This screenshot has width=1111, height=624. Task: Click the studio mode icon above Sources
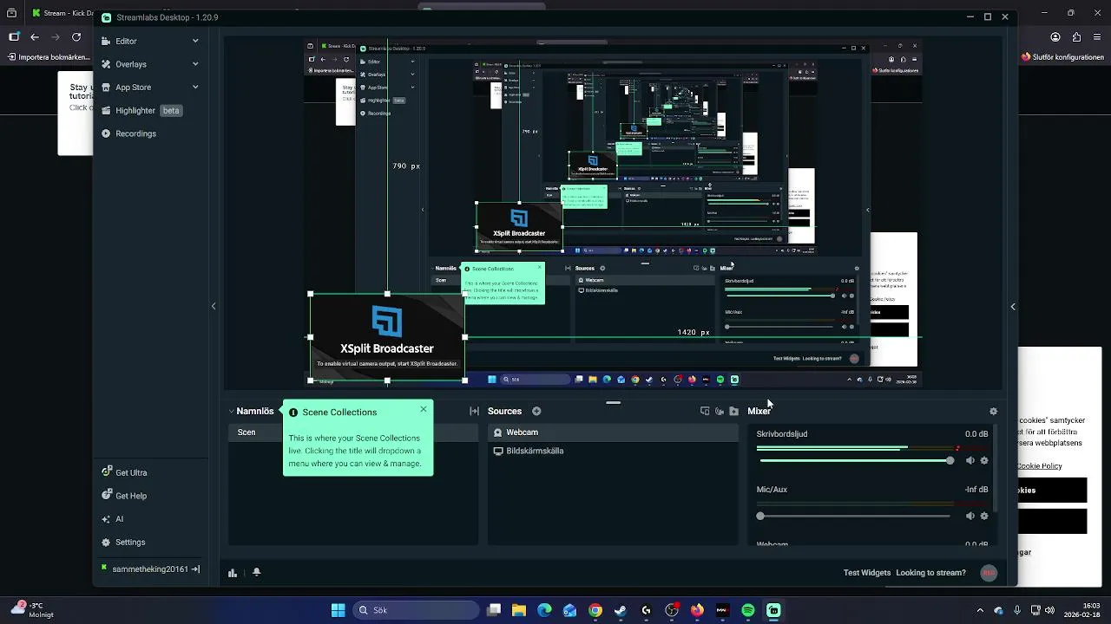(x=705, y=412)
